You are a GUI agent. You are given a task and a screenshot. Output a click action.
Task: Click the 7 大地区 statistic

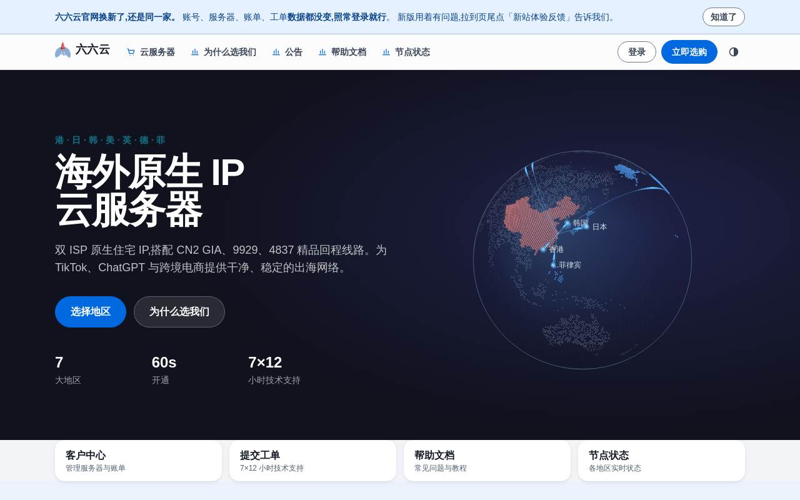coord(68,370)
